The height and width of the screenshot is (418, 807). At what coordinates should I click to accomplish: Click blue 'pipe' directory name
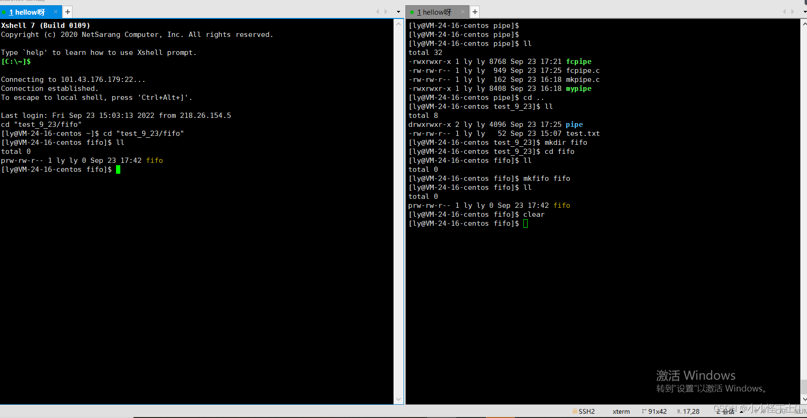click(x=574, y=125)
